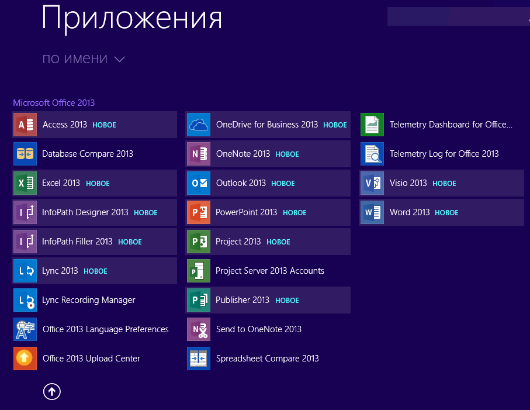Click the 'Visio 2013' label
Screen dimensions: 530x410
pos(408,183)
